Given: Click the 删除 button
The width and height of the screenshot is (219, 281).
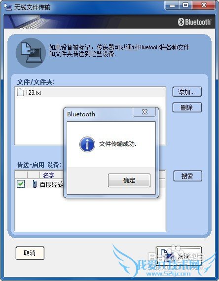Looking at the screenshot, I should point(187,107).
